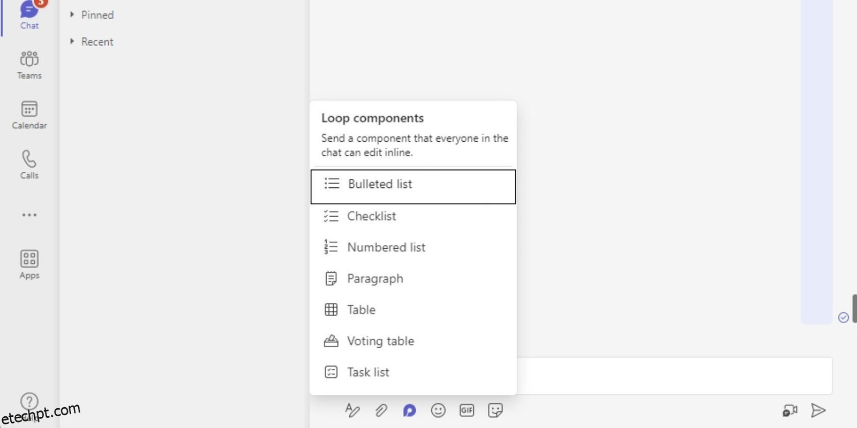The image size is (857, 428).
Task: Insert an emoji
Action: (x=438, y=410)
